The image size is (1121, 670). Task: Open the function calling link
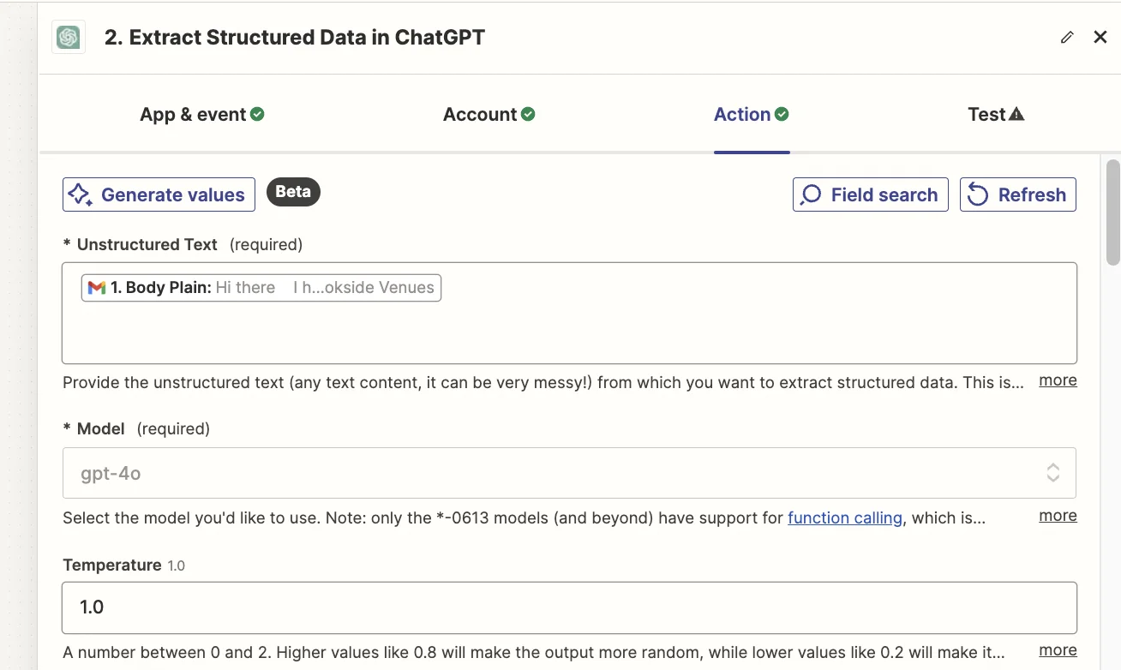844,517
